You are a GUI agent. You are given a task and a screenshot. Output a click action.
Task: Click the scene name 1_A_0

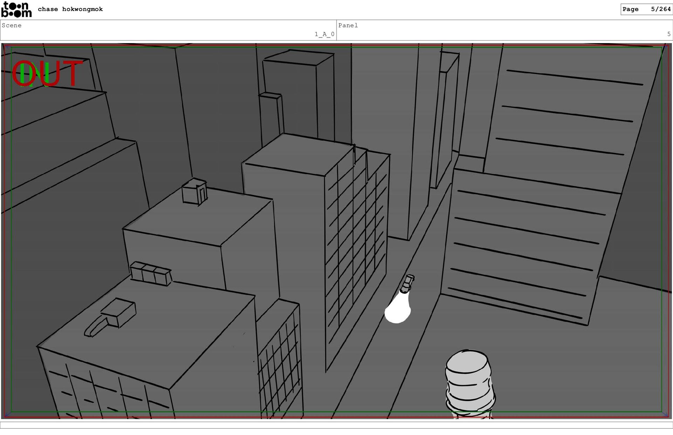(x=324, y=34)
